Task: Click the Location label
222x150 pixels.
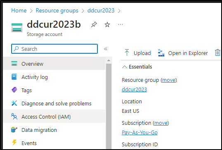Action: pyautogui.click(x=132, y=102)
